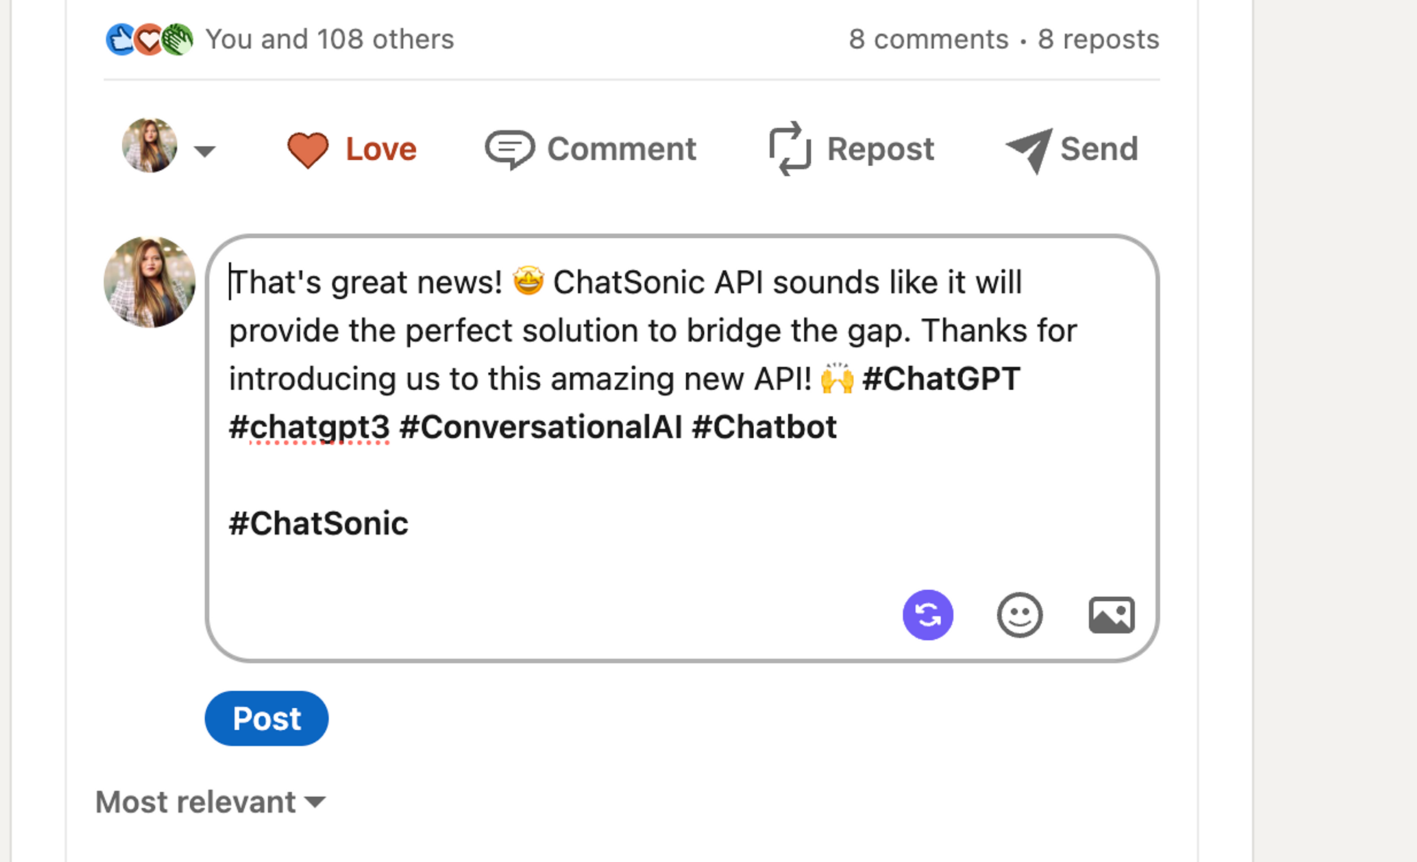Click the Post button to submit comment
The image size is (1417, 862).
[x=266, y=718]
